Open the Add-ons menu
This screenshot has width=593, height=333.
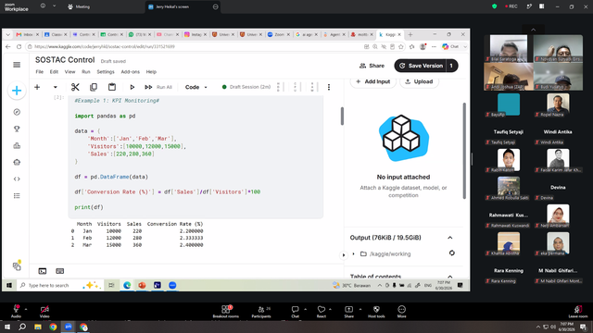[130, 72]
